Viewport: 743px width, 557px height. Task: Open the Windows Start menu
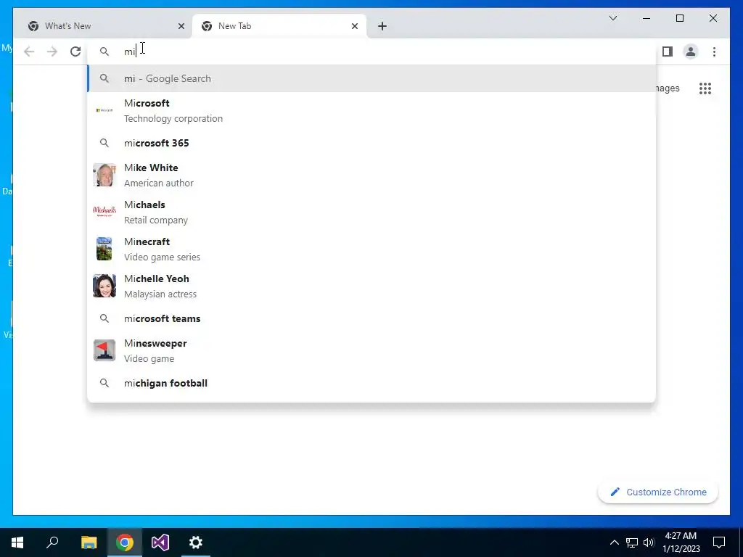pos(17,542)
